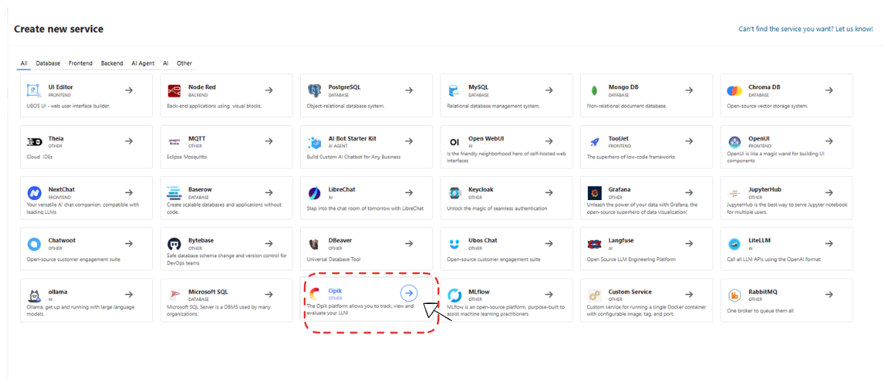The height and width of the screenshot is (385, 891).
Task: Click the circled arrow on Opik card
Action: (x=409, y=293)
